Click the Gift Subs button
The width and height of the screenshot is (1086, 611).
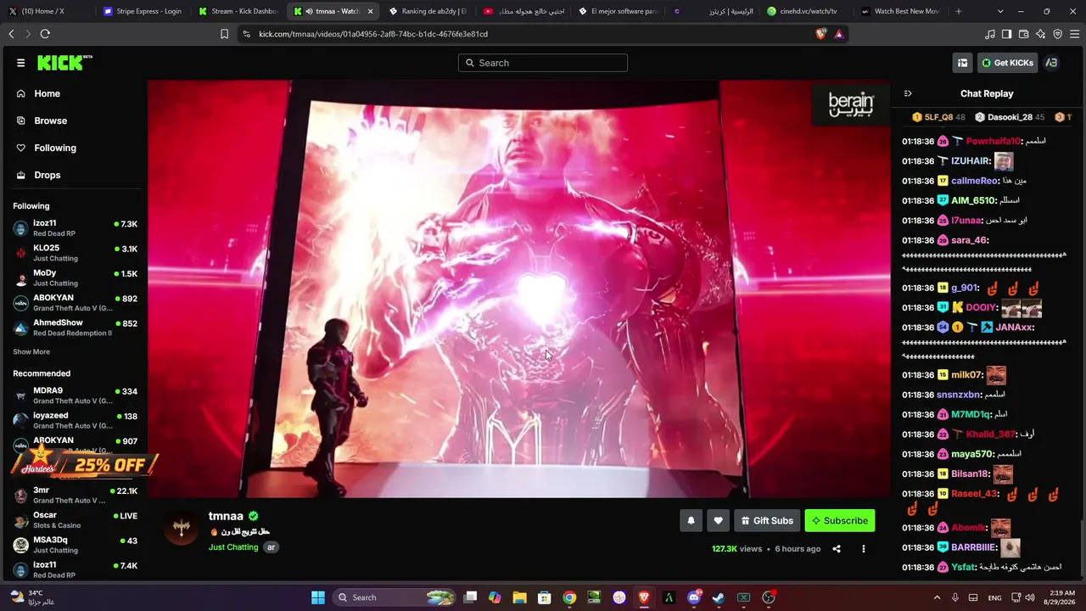click(767, 520)
